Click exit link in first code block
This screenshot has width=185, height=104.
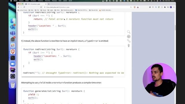click(x=31, y=29)
